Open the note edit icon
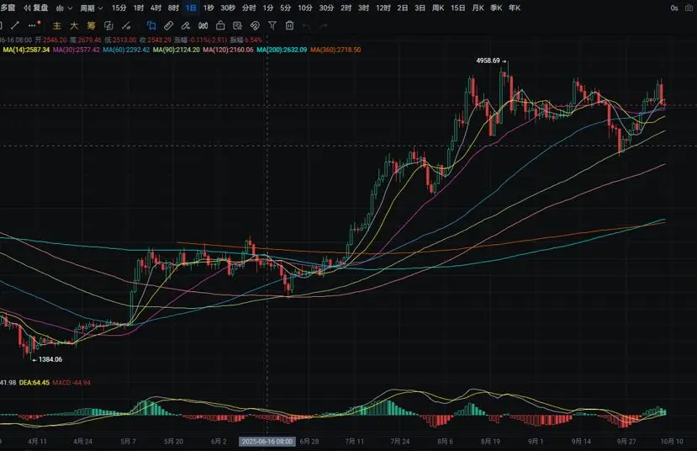This screenshot has height=451, width=697. click(x=237, y=26)
